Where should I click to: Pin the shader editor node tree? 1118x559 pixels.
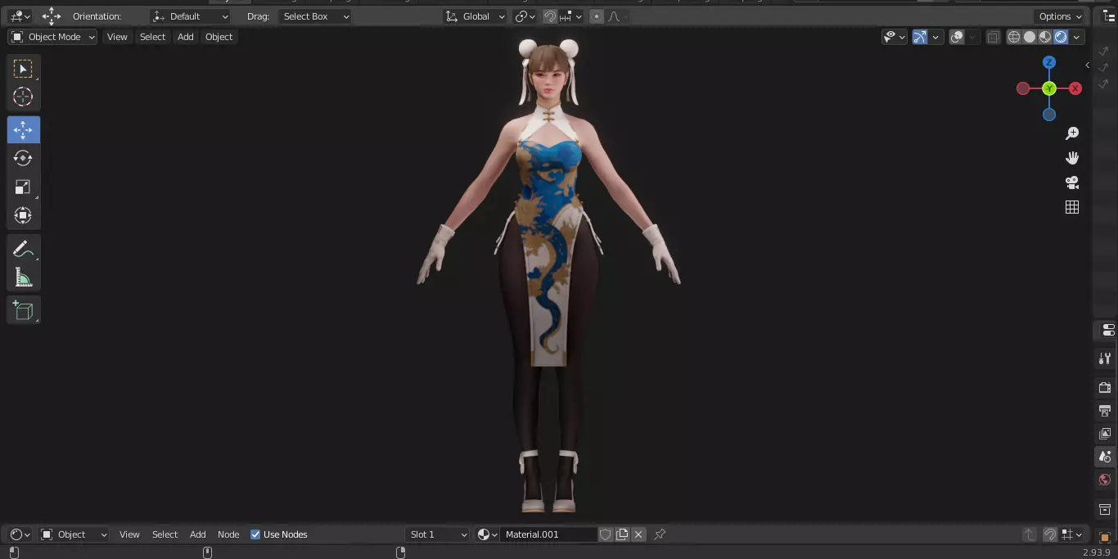pyautogui.click(x=660, y=534)
